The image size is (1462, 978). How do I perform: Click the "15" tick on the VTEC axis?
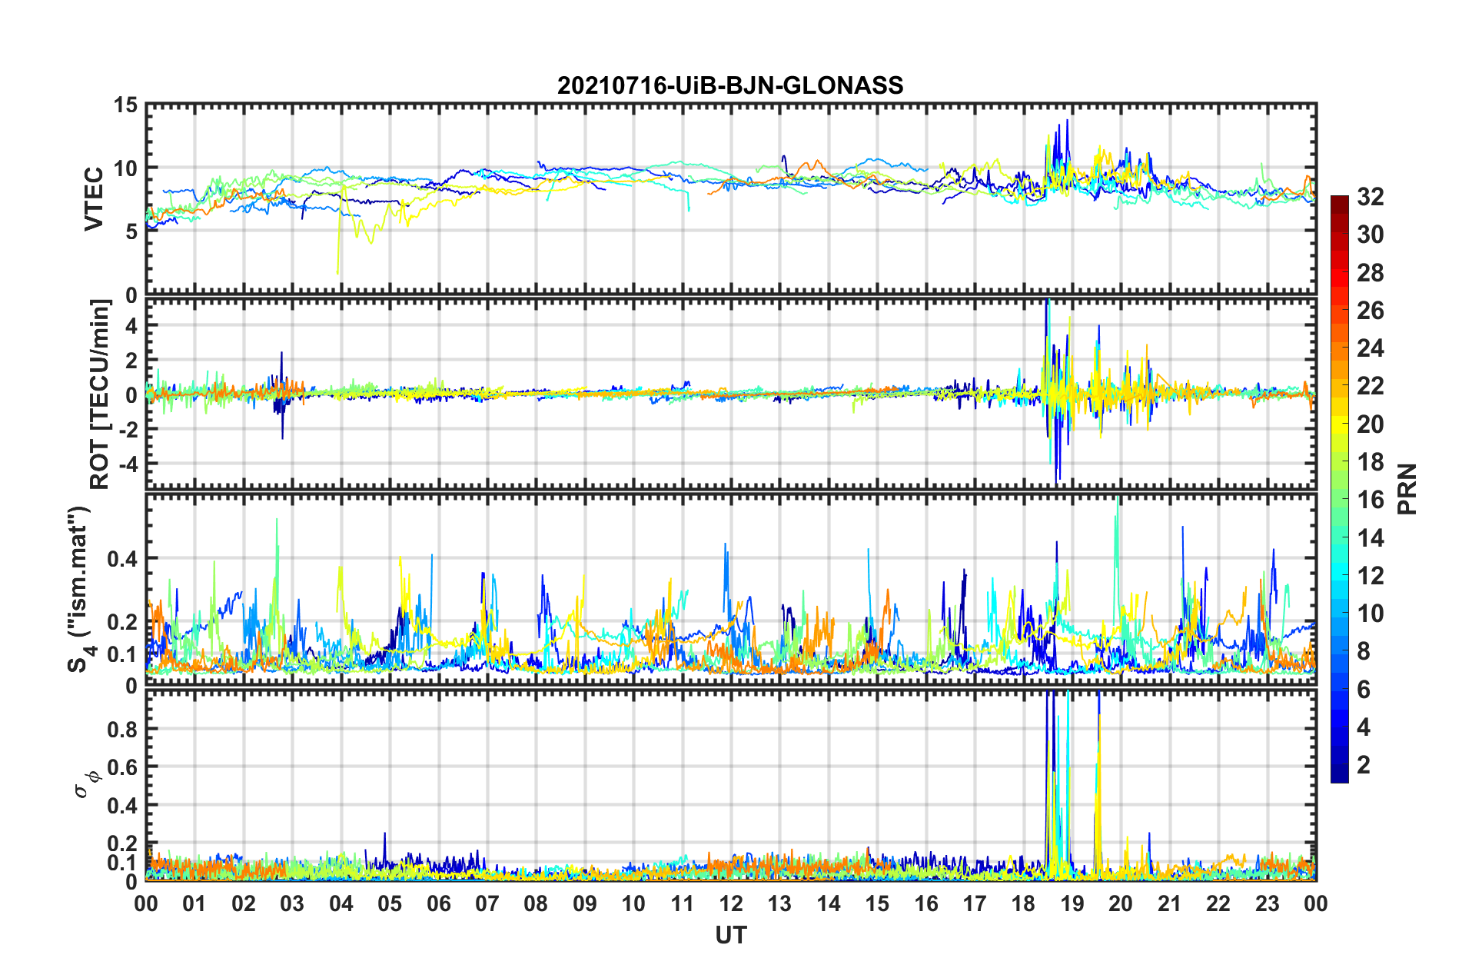coord(125,105)
